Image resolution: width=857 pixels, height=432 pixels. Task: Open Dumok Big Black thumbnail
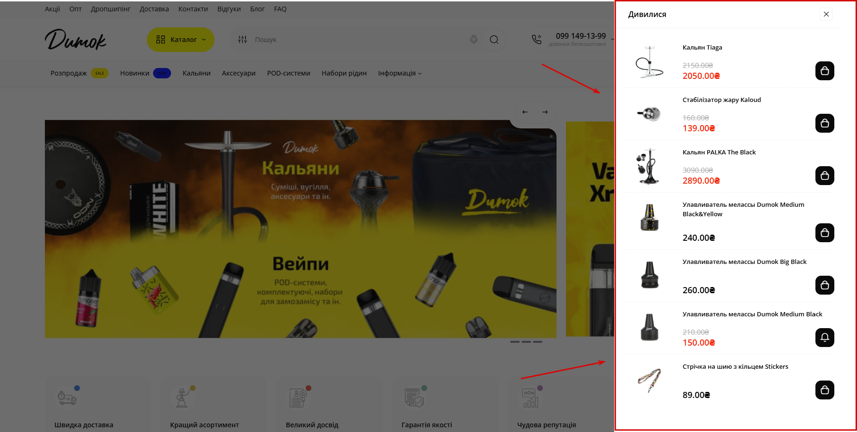pos(650,275)
